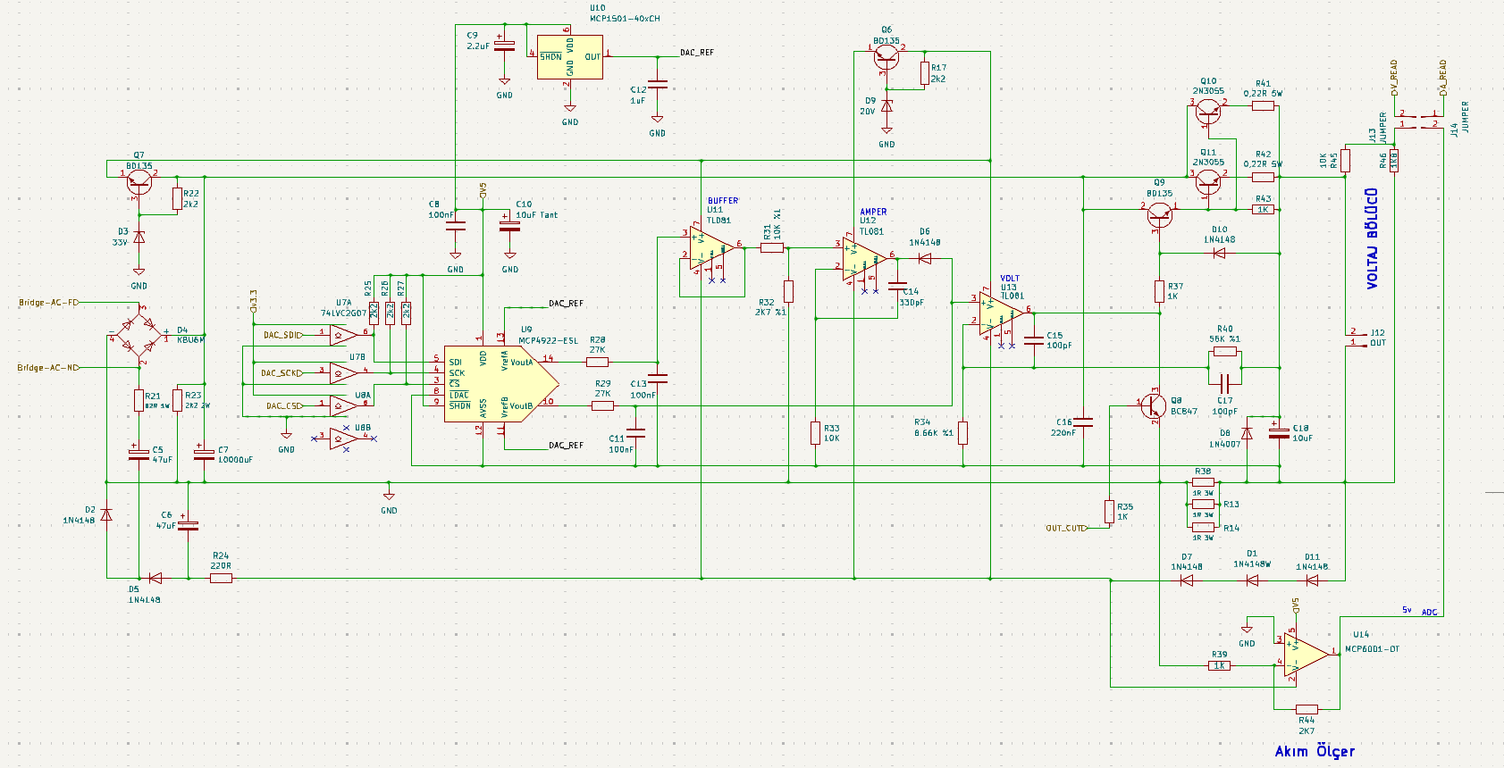Click the U12 AMPER op-amp triangle
This screenshot has height=768, width=1504.
coord(865,259)
